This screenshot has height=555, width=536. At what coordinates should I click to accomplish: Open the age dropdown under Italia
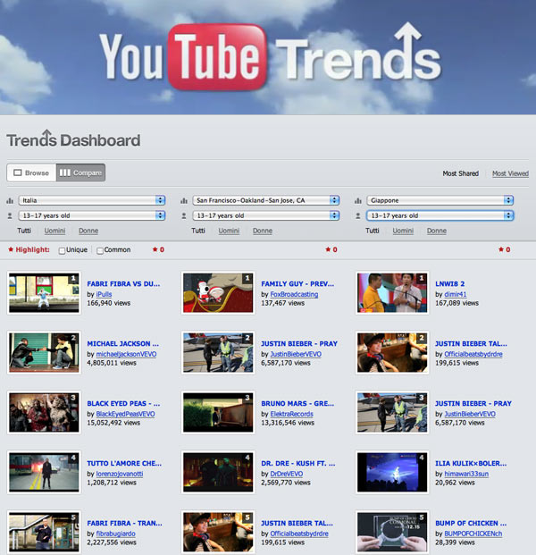click(x=92, y=215)
